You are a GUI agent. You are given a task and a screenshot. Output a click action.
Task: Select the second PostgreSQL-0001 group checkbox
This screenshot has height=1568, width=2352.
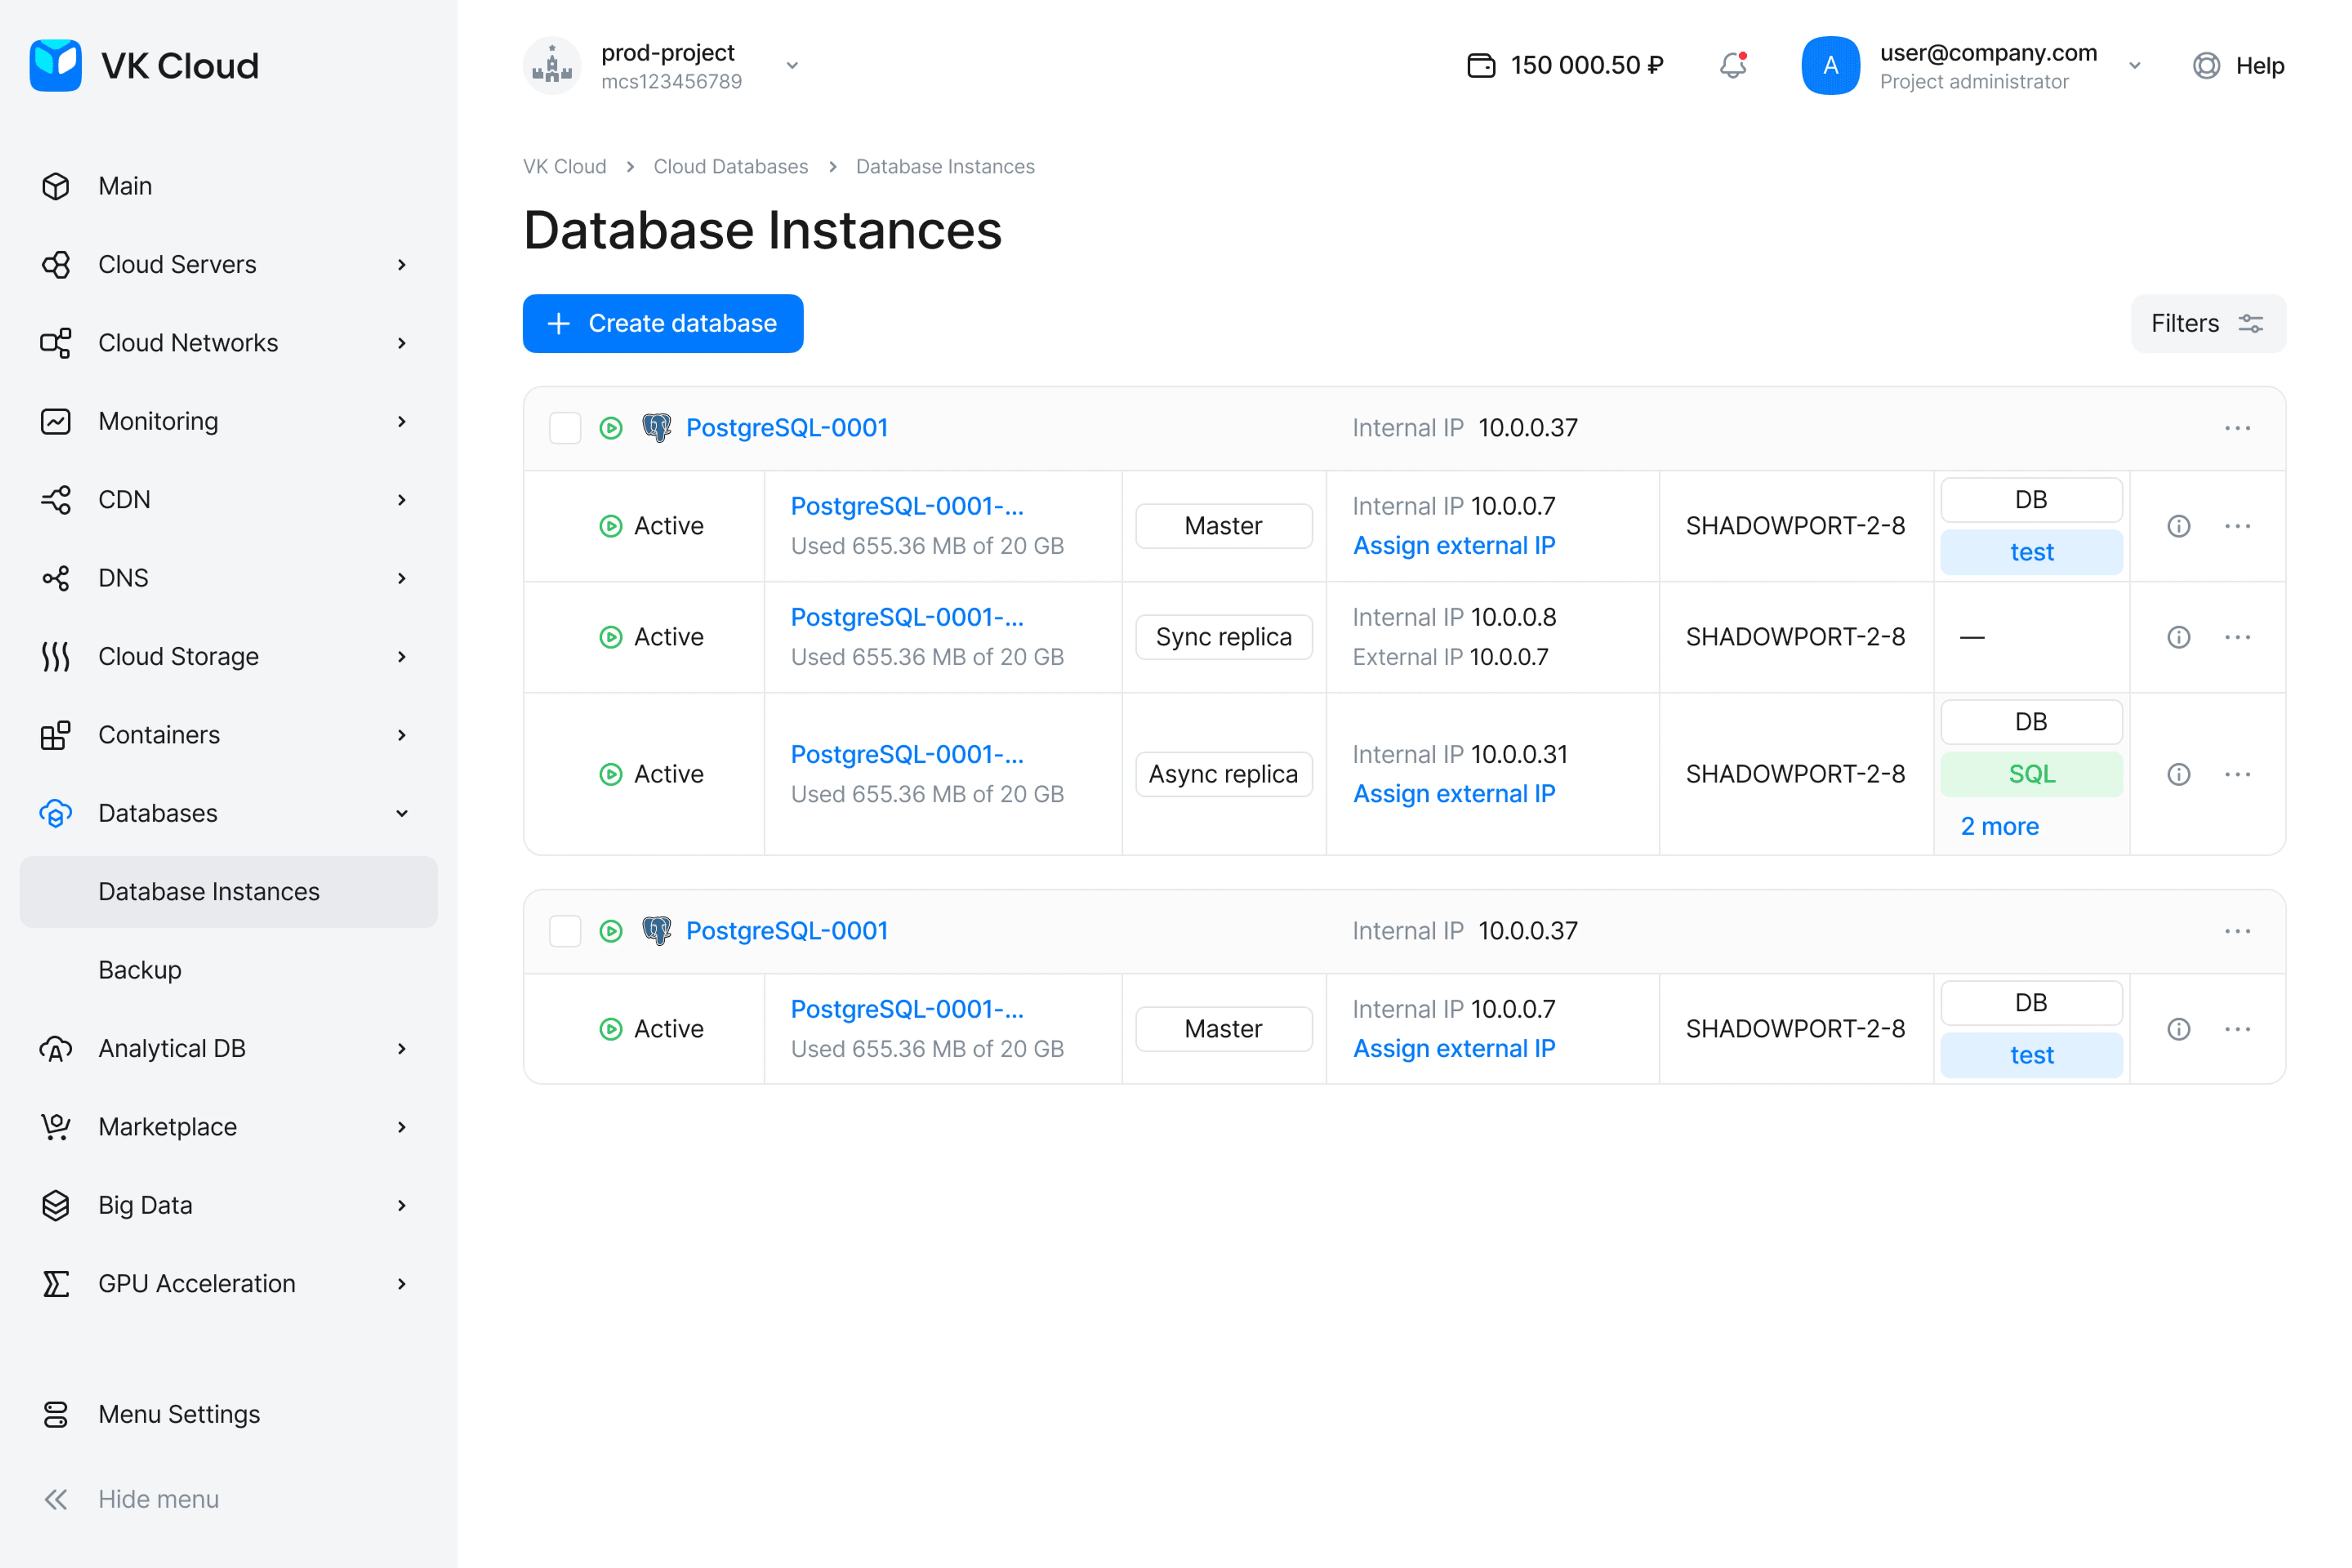pyautogui.click(x=565, y=931)
